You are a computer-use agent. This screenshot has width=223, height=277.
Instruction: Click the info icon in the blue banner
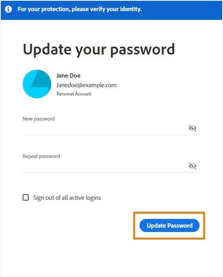pyautogui.click(x=8, y=9)
